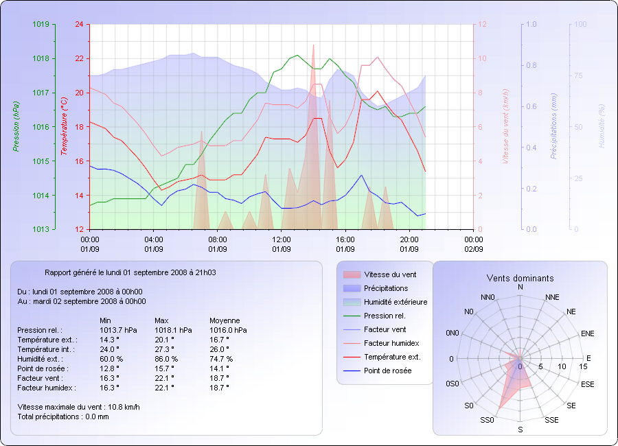
Task: Click the Facteur humidex legend marker
Action: tap(351, 344)
